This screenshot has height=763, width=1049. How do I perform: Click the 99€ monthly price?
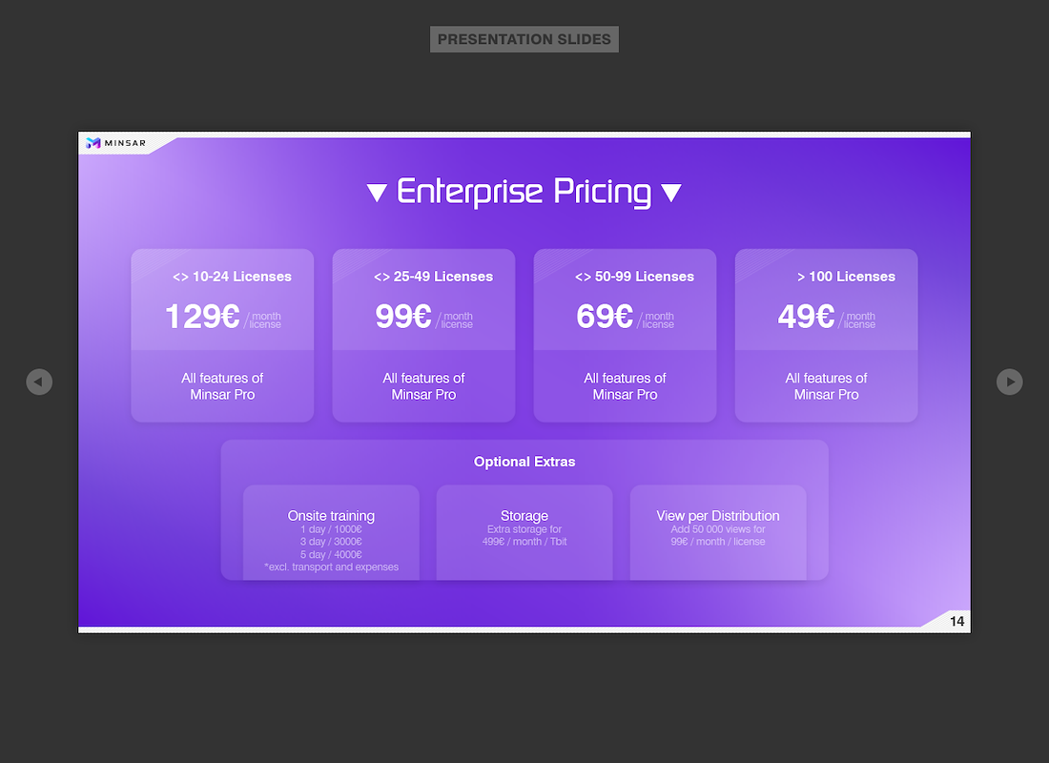point(403,317)
